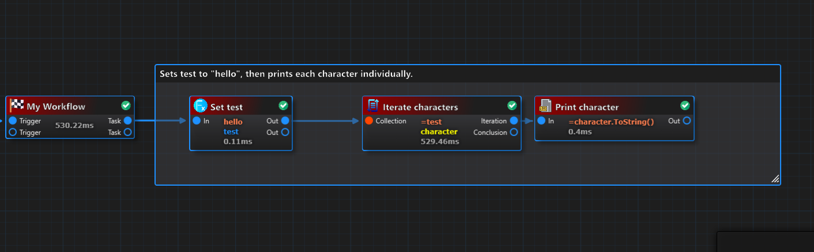Click the group comment header text
814x252 pixels.
click(286, 74)
